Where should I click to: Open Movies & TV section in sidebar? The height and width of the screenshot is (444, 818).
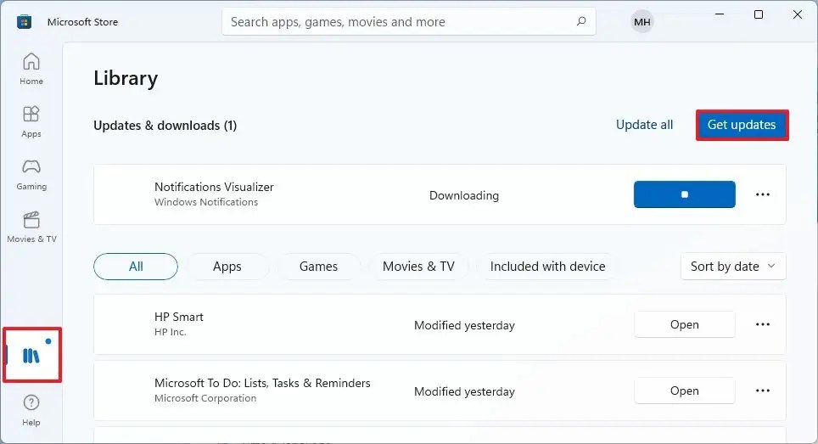31,227
